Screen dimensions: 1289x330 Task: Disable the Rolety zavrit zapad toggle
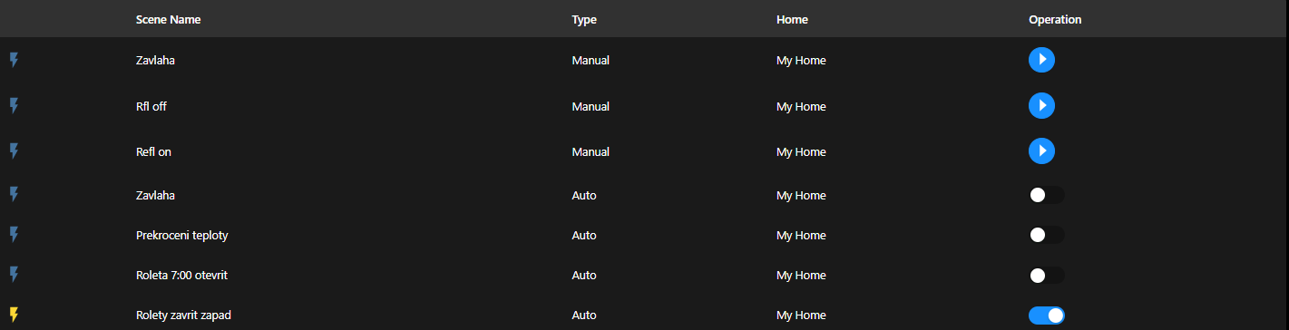coord(1047,315)
